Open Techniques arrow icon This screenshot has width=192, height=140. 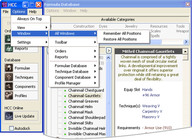point(9,77)
